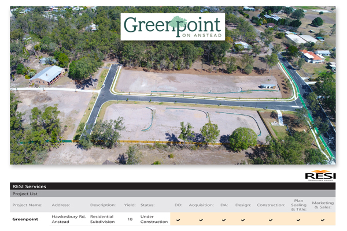Click the 'Project List' heading
The height and width of the screenshot is (231, 347).
click(25, 194)
